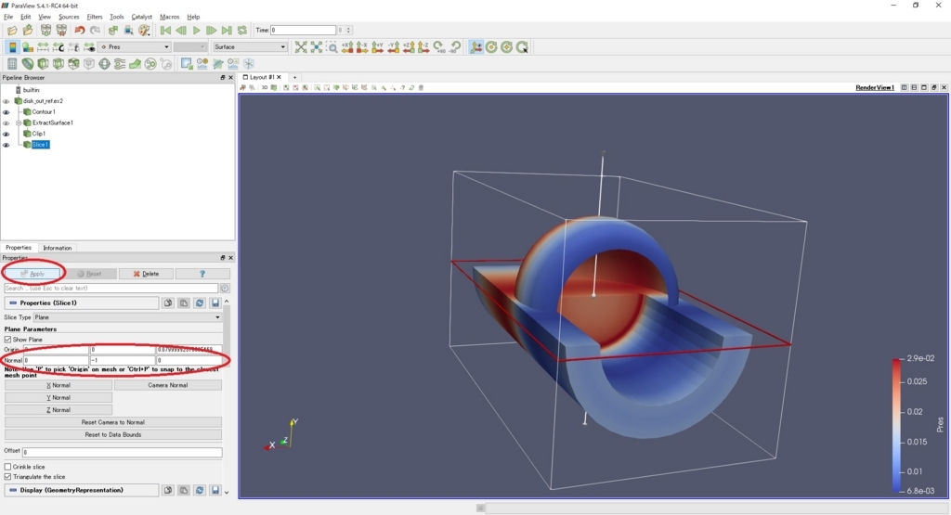This screenshot has height=515, width=951.
Task: Apply the Threshold filter icon
Action: tap(73, 64)
